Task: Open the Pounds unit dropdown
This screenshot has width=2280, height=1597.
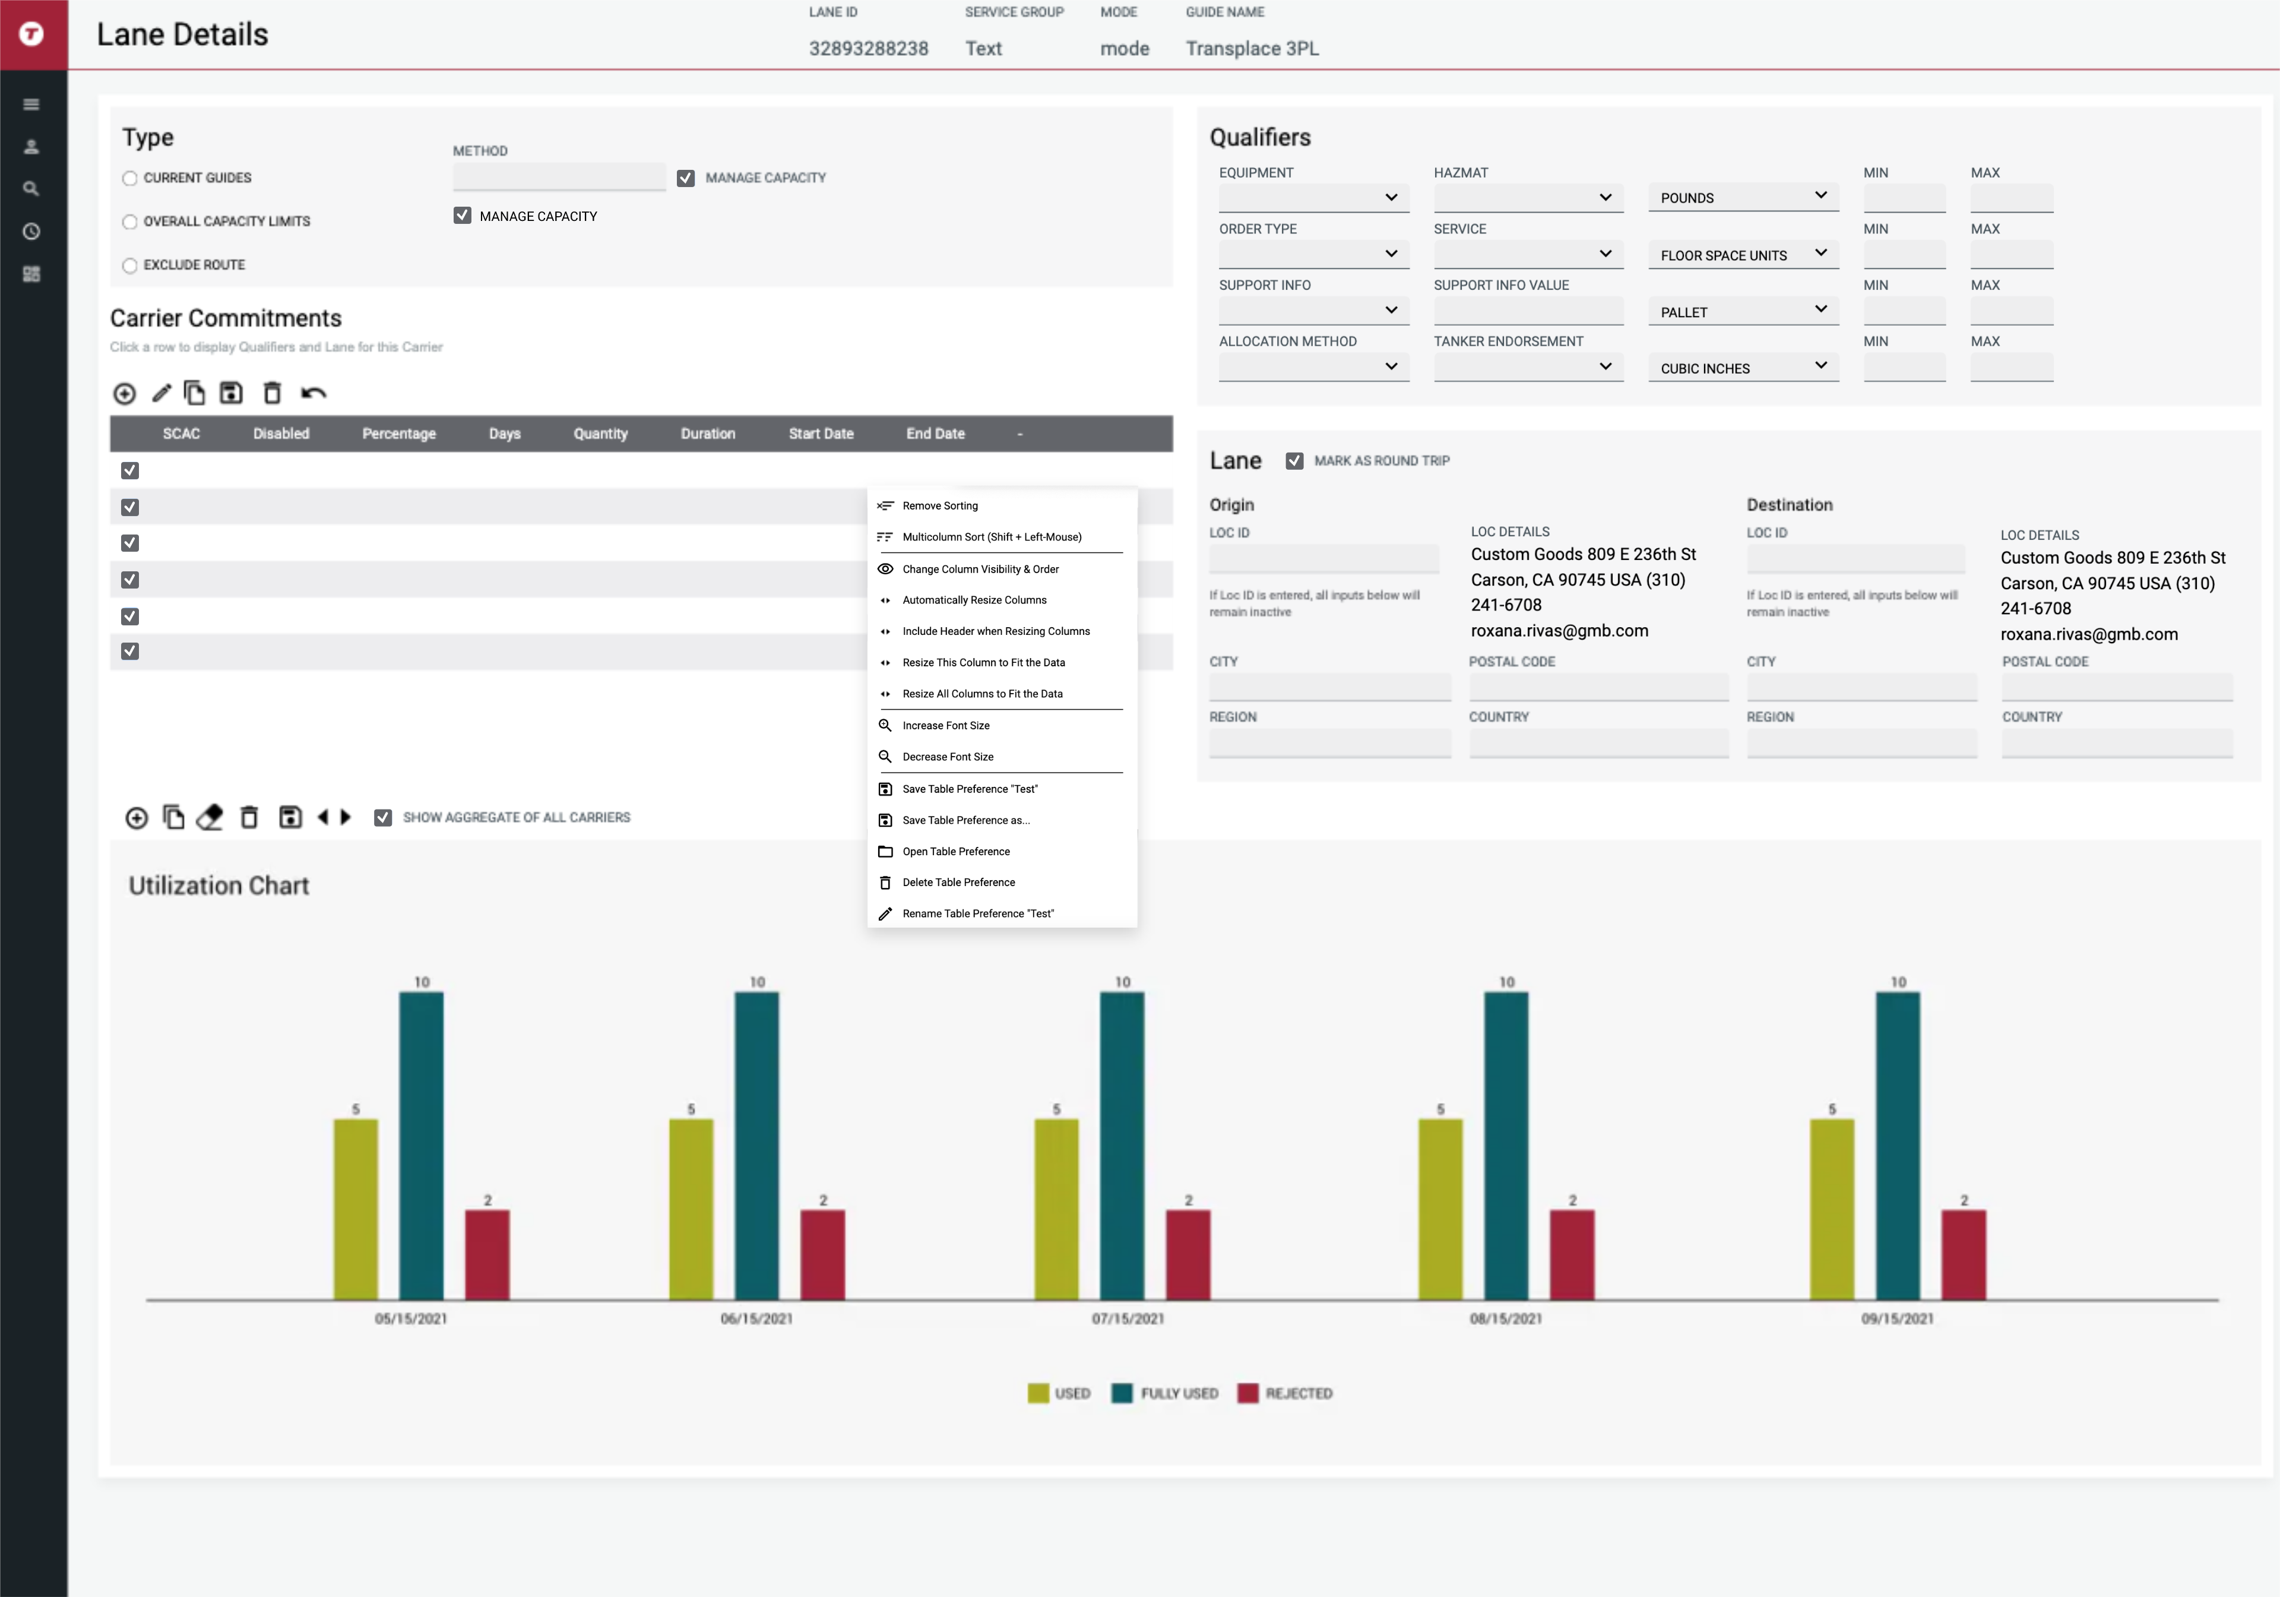Action: coord(1744,198)
